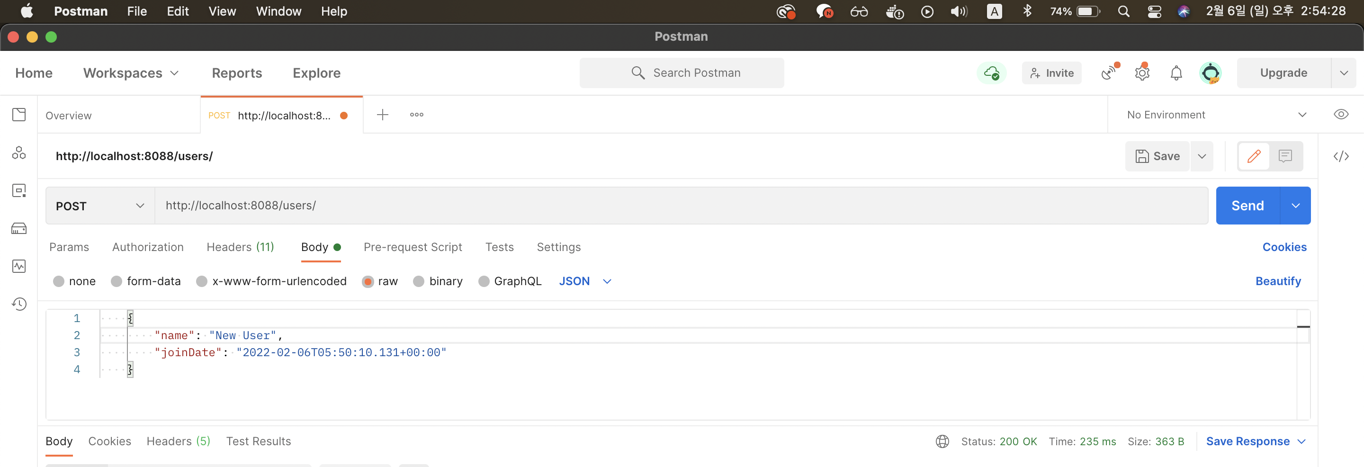Screen dimensions: 1364x467
Task: Open macOS Spotlight search icon
Action: [1123, 11]
